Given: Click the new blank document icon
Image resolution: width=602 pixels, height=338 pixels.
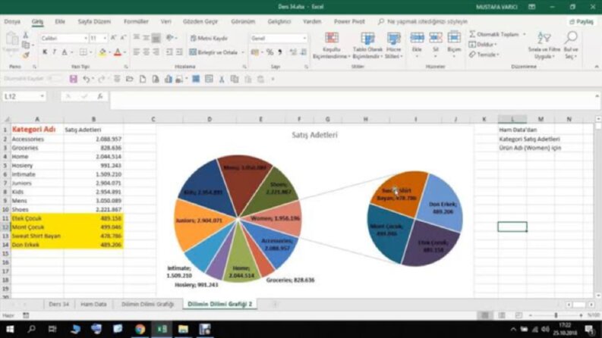Looking at the screenshot, I should point(143,79).
